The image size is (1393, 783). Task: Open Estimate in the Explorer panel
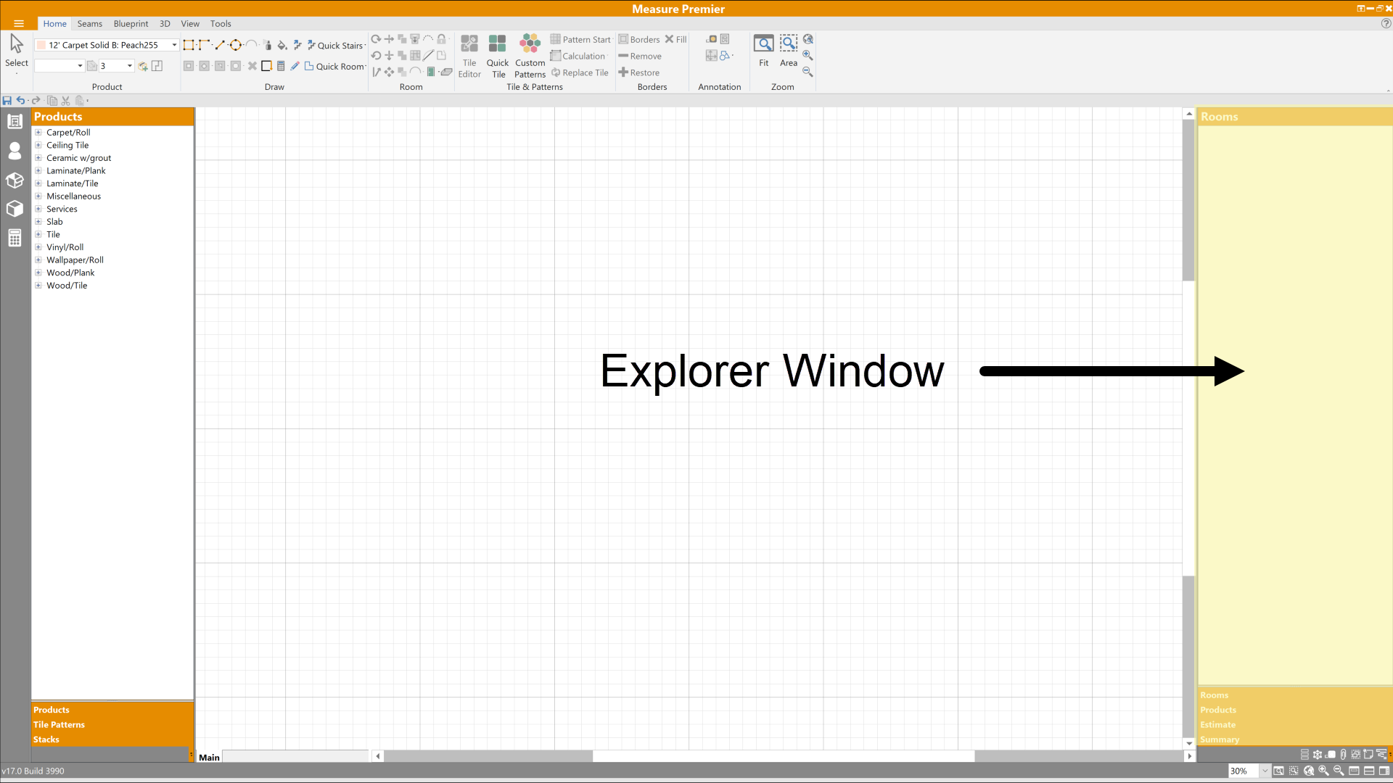coord(1217,725)
